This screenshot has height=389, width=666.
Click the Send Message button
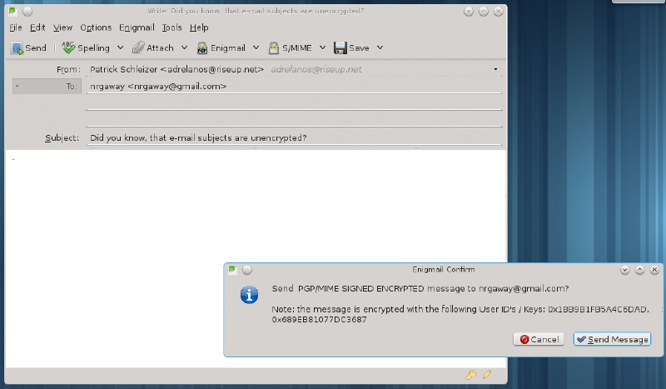[x=612, y=339]
